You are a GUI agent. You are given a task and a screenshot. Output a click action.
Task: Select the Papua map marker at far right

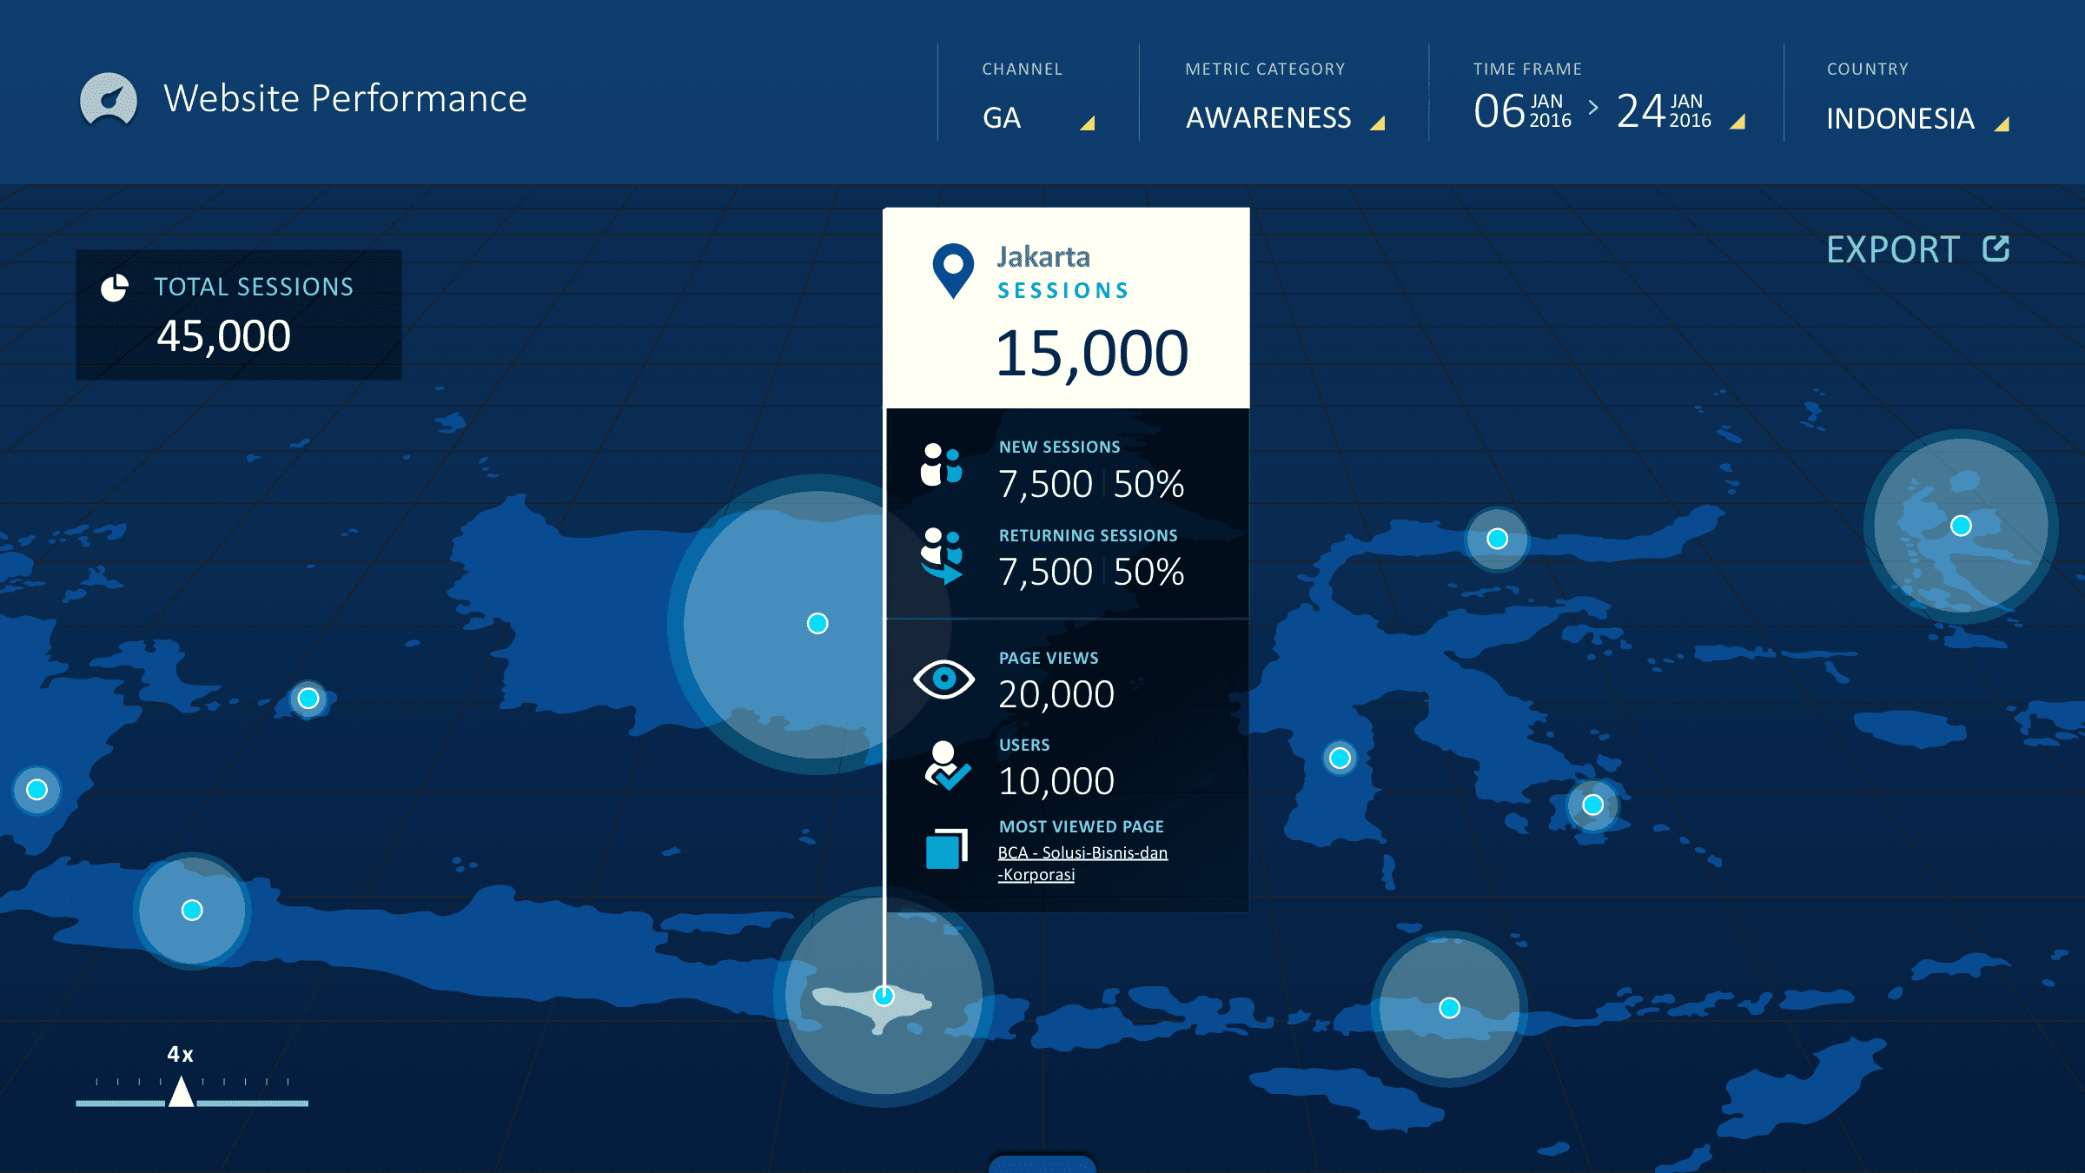[1961, 526]
